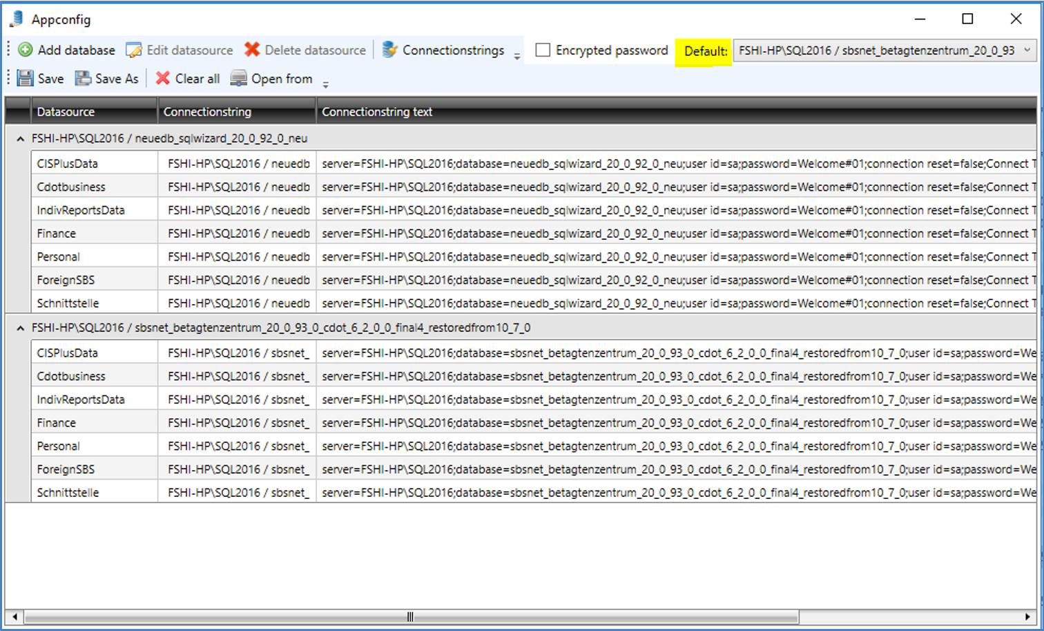1044x631 pixels.
Task: Collapse the sbsnet_betagtenzentrum group
Action: tap(21, 328)
